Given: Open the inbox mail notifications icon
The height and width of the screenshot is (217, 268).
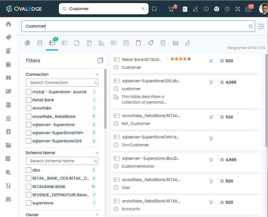Looking at the screenshot, I should point(248,9).
